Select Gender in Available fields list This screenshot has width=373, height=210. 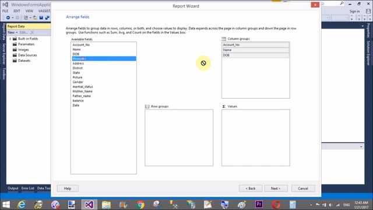point(104,82)
